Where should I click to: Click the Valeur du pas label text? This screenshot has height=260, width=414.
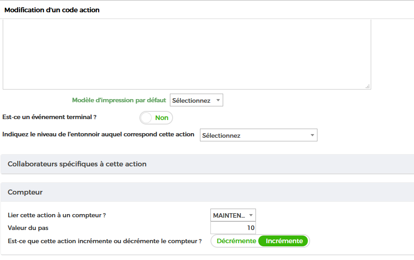(28, 228)
